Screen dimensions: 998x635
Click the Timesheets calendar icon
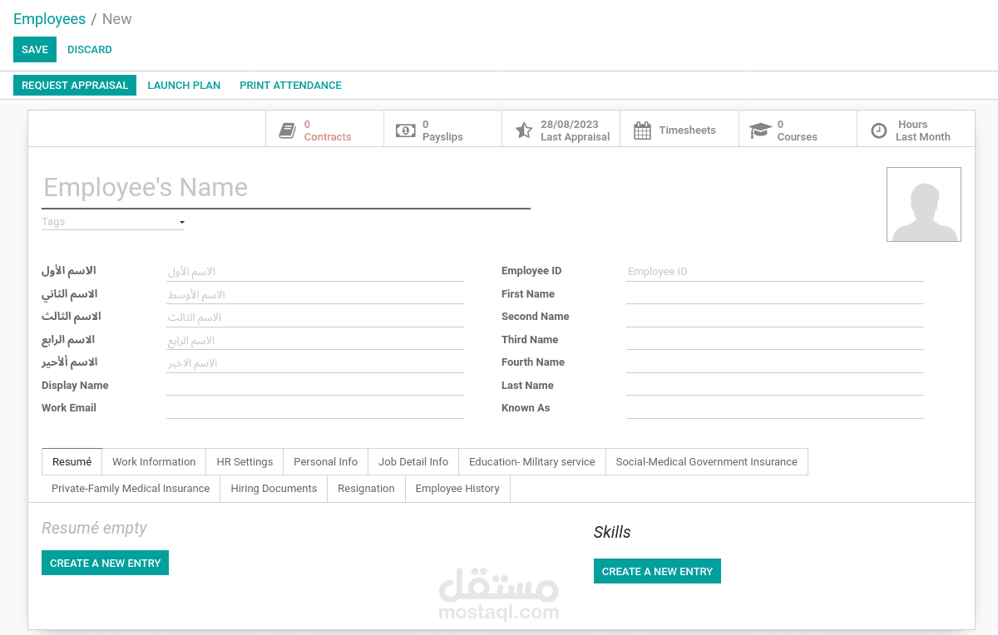tap(642, 130)
